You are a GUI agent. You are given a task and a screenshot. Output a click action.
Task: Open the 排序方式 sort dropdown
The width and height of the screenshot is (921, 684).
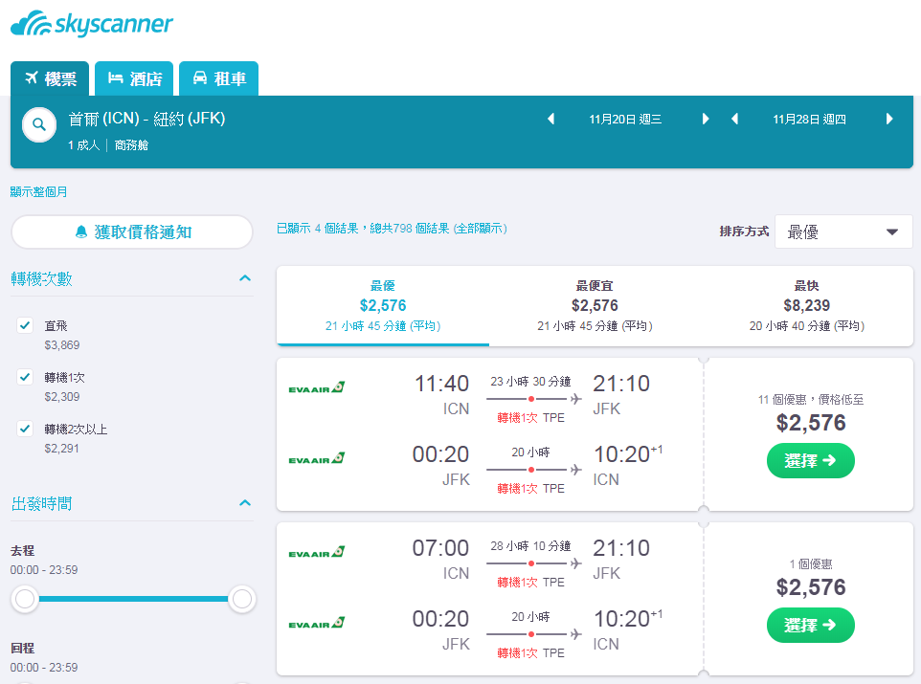point(843,232)
